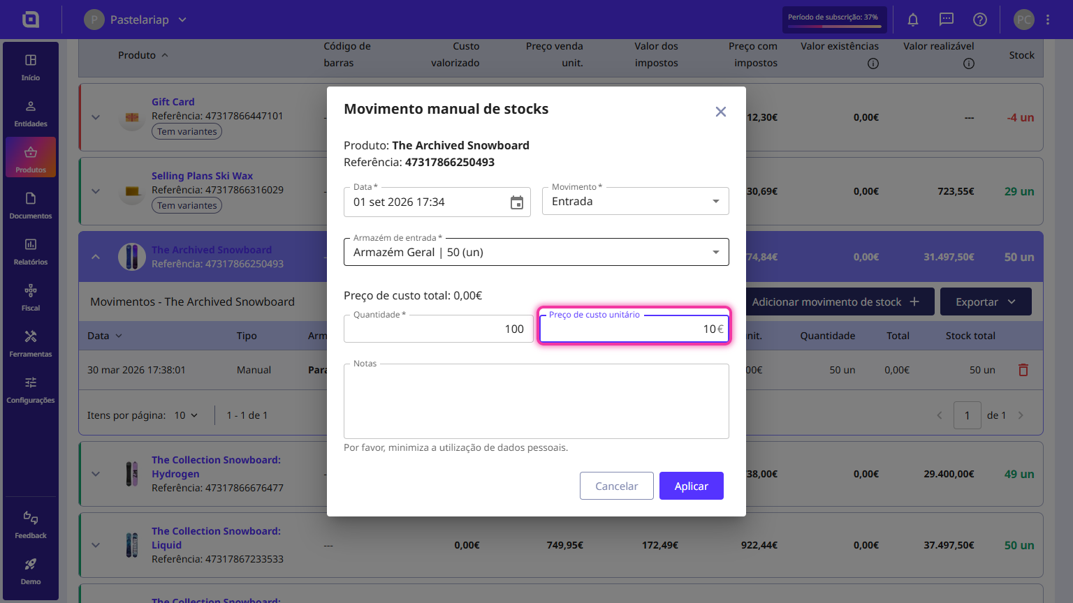Click the app logo in top-left

point(31,20)
